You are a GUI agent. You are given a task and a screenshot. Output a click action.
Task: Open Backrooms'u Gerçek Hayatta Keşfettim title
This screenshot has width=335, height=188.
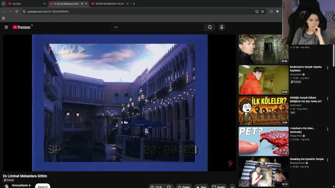(x=306, y=69)
